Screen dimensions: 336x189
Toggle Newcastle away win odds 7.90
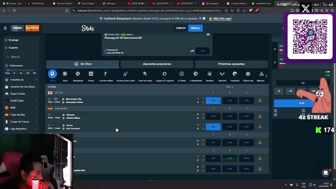(x=246, y=101)
